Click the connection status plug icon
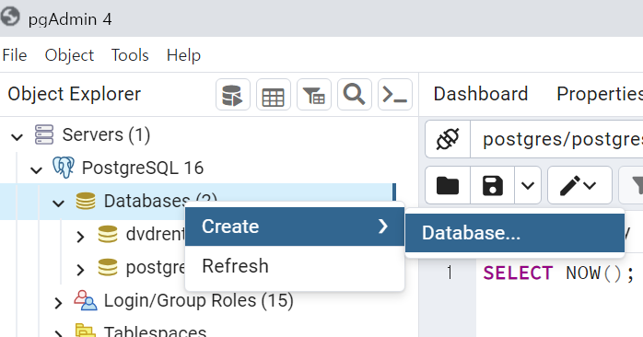Viewport: 643px width, 337px height. point(448,139)
